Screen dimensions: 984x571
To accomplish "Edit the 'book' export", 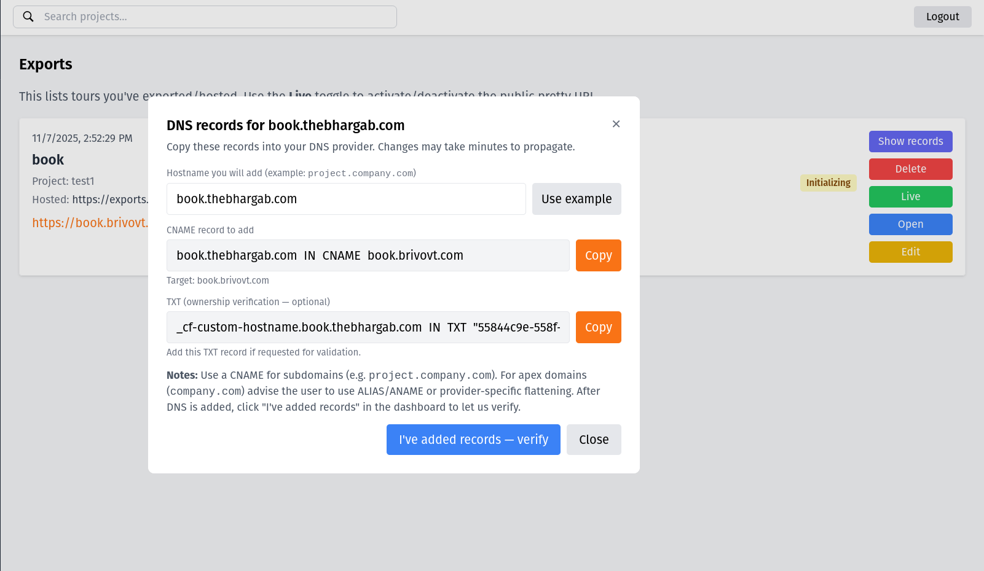I will [x=910, y=252].
